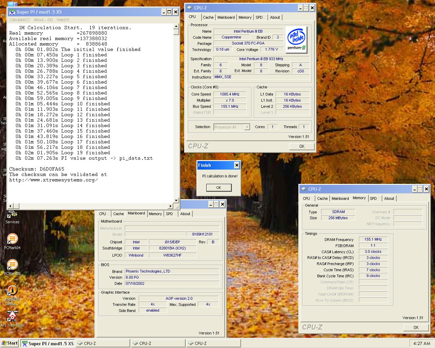Select the Super PI taskbar button
The width and height of the screenshot is (435, 348).
click(x=48, y=343)
